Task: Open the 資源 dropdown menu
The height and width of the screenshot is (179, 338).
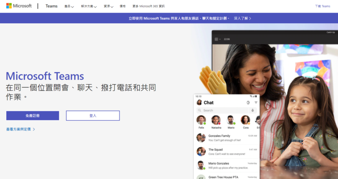Action: pos(108,6)
